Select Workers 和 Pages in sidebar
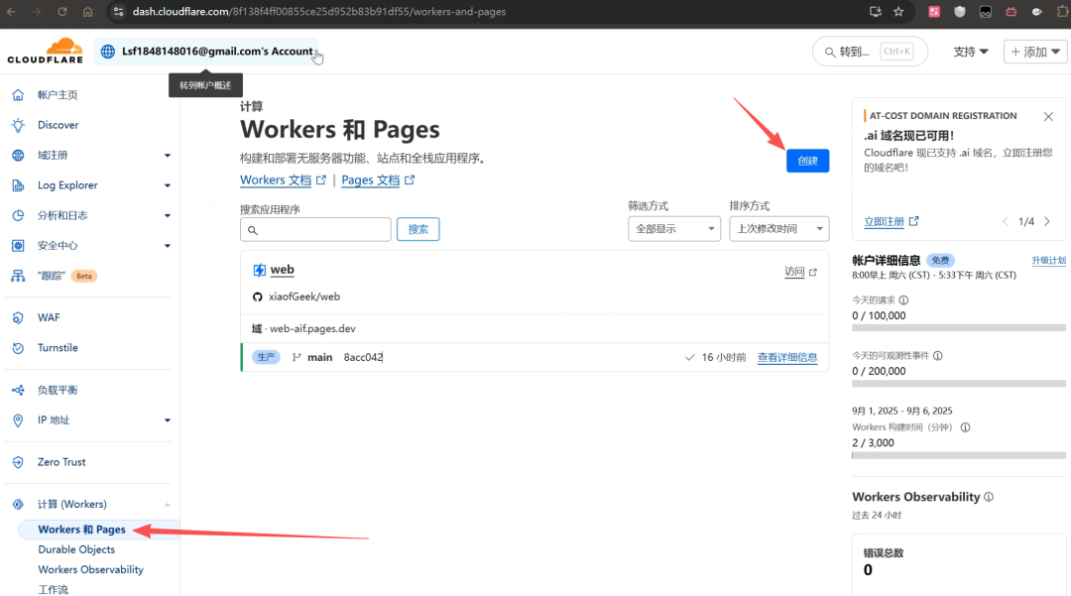 (82, 530)
